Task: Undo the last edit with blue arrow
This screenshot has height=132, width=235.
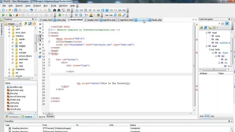Action: pos(31,10)
